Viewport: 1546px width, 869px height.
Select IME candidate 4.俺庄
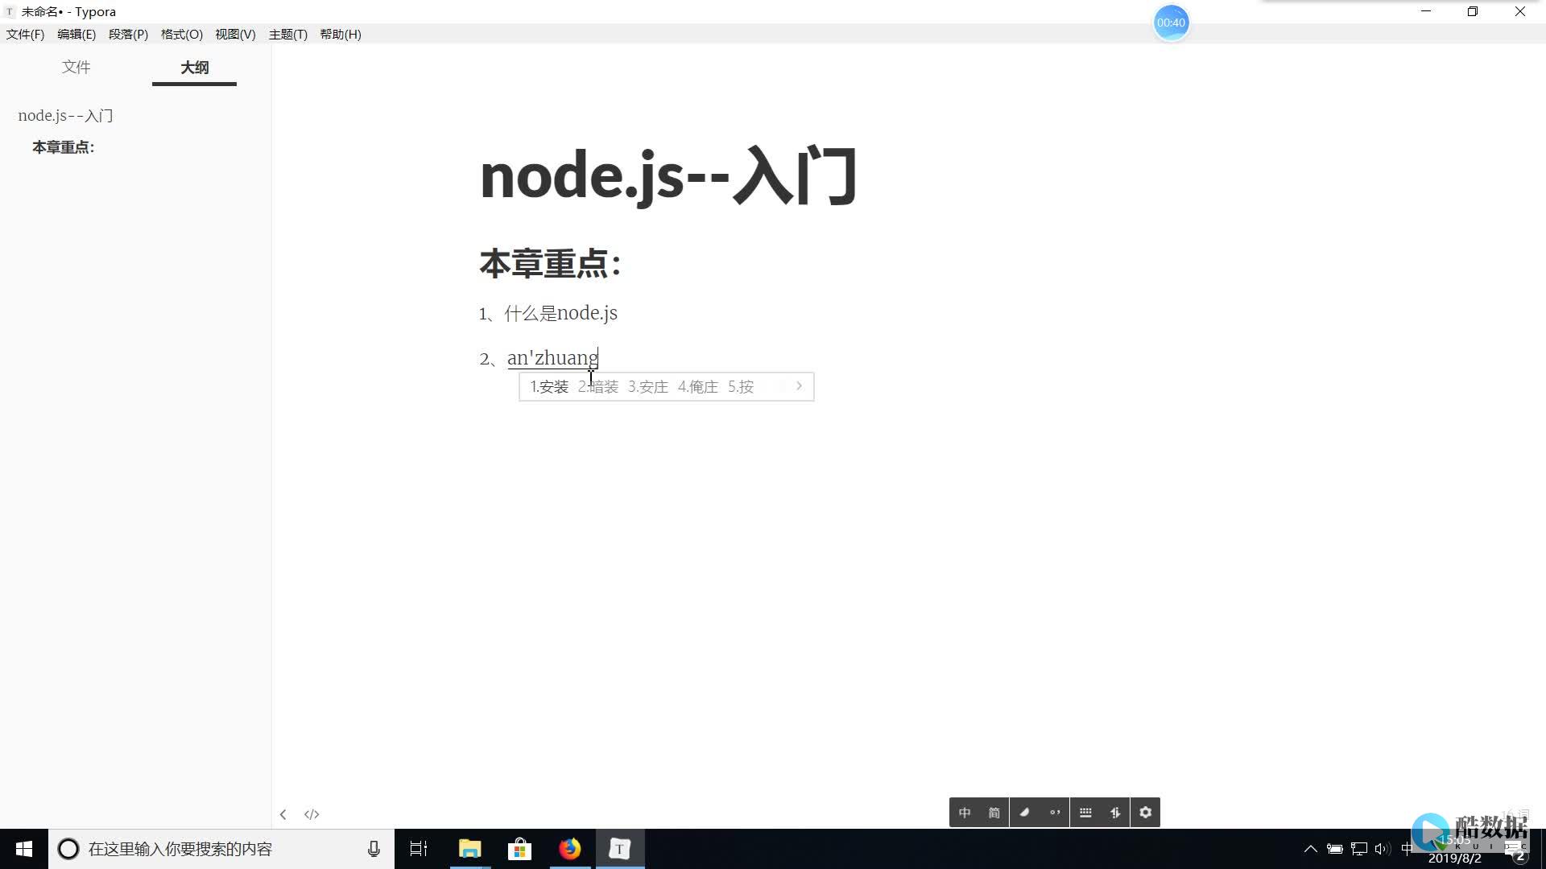pyautogui.click(x=698, y=387)
